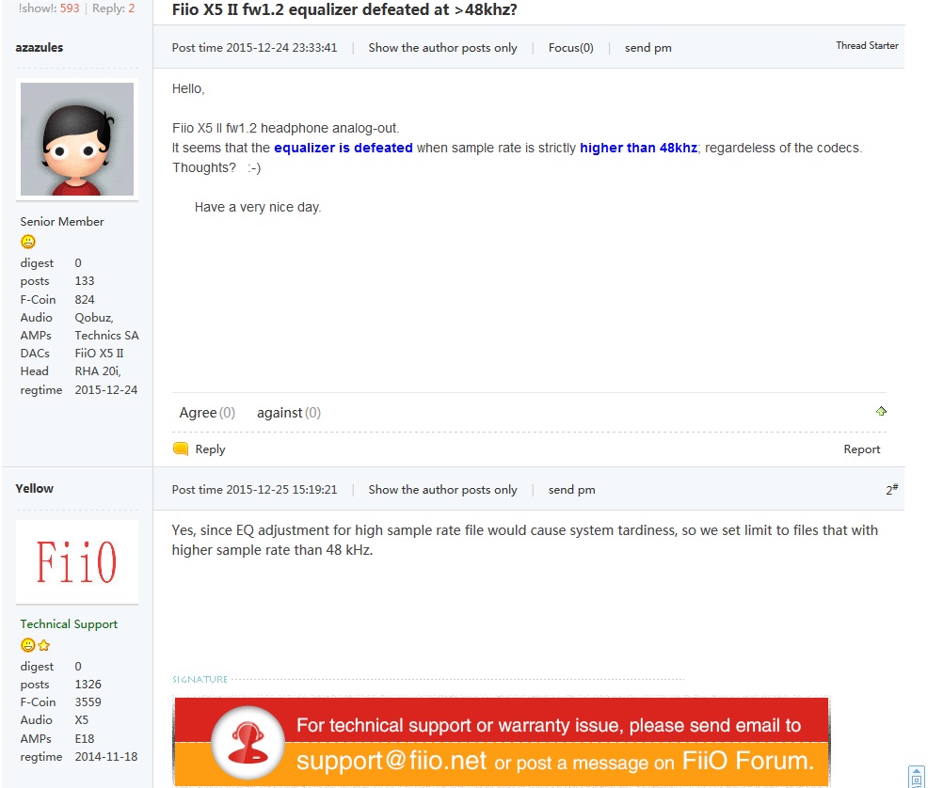Click the thread title text
The width and height of the screenshot is (943, 788).
344,9
